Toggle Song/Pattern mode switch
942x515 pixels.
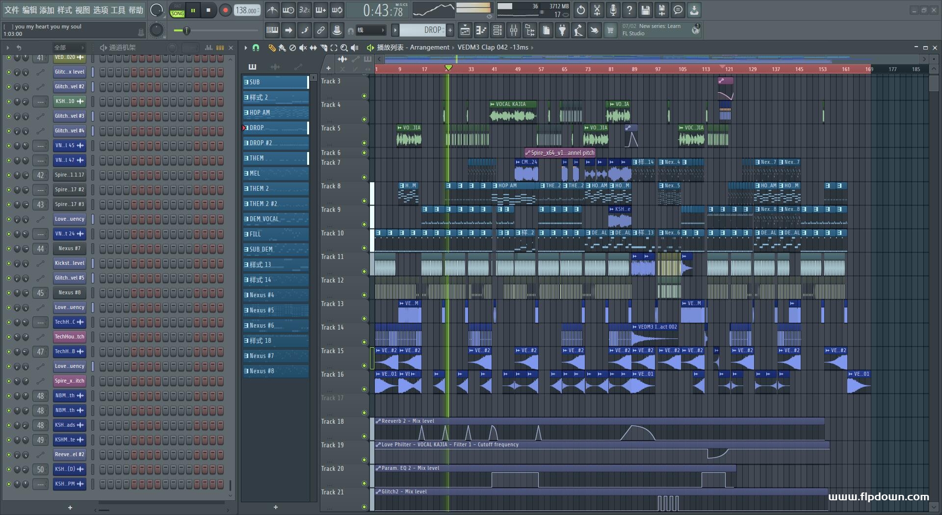tap(177, 10)
